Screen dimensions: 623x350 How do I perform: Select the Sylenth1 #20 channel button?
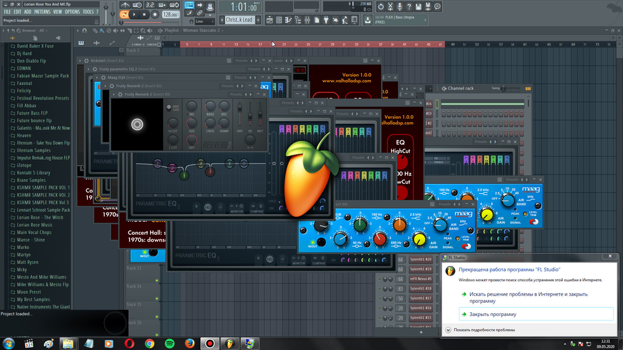421,259
